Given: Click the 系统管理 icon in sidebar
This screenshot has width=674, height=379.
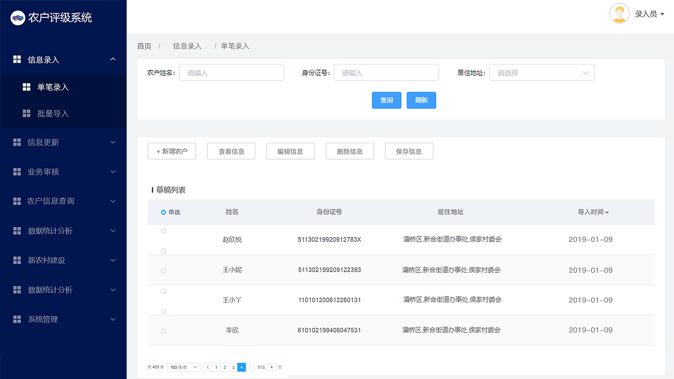Looking at the screenshot, I should coord(17,319).
